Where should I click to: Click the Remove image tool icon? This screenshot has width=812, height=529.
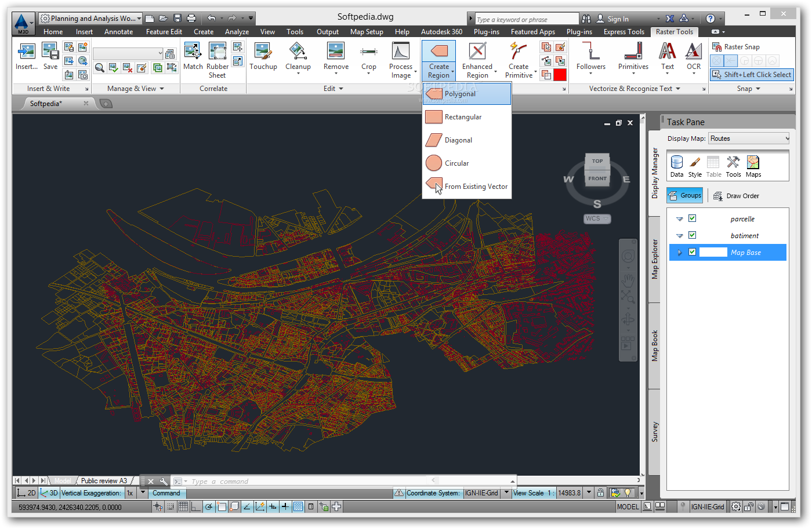[336, 52]
